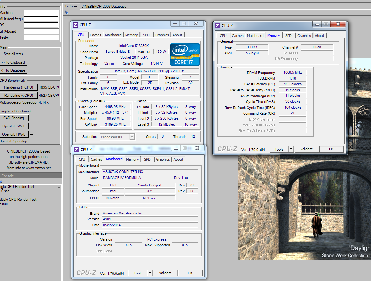Click the Command Rate 2T value
Image resolution: width=371 pixels, height=281 pixels.
tap(292, 113)
